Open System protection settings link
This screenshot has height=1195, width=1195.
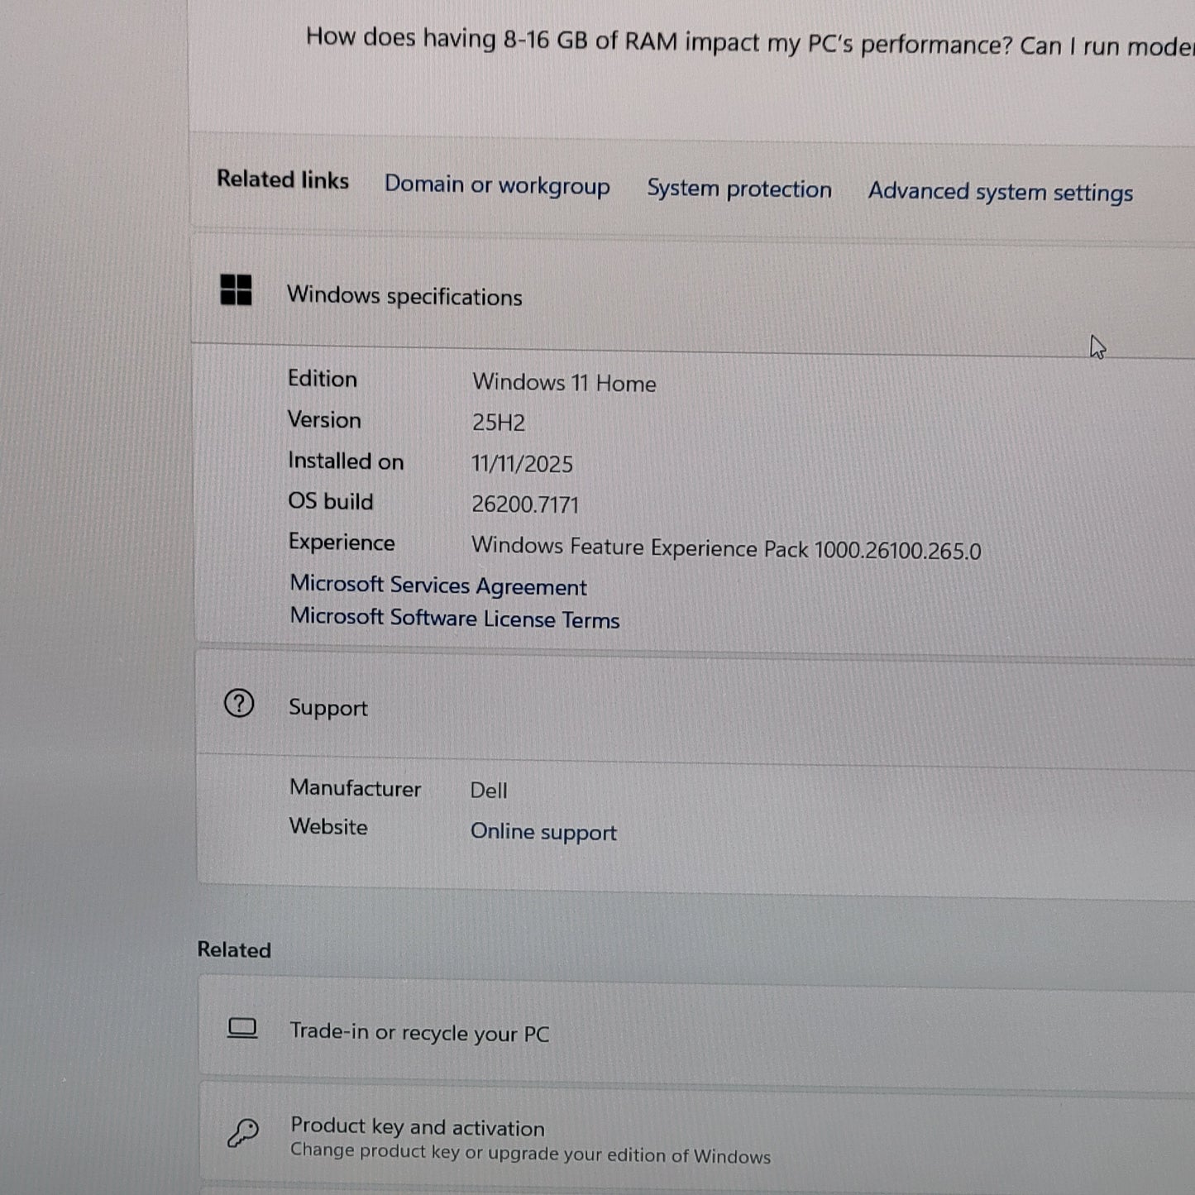click(x=739, y=189)
